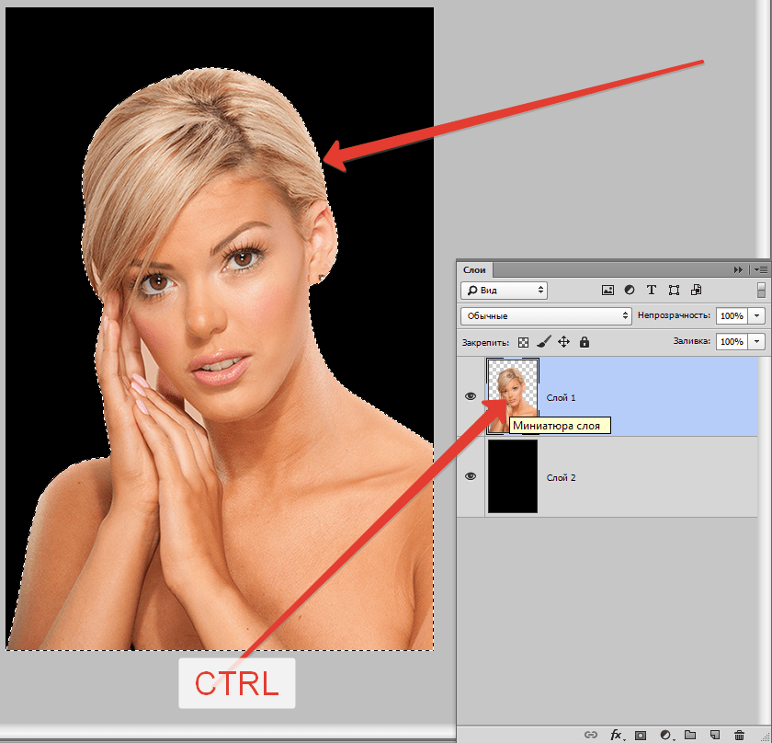Filter for smart objects
Viewport: 772px width, 743px height.
click(697, 291)
